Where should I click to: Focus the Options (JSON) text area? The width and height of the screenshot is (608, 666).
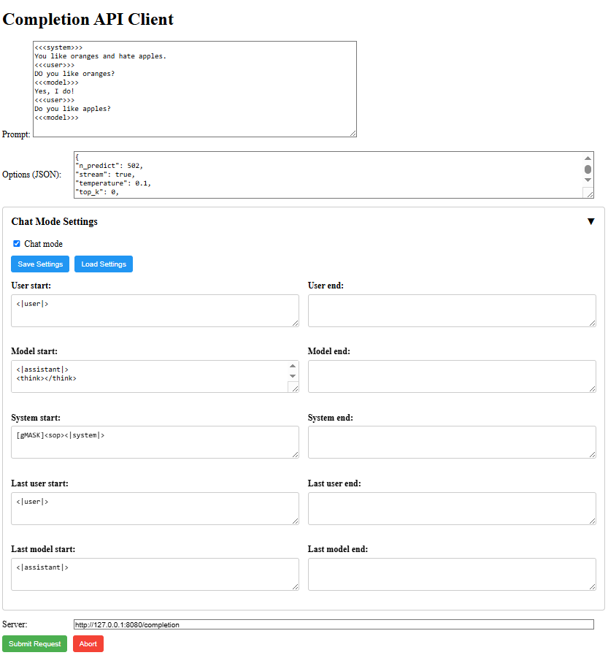(334, 175)
